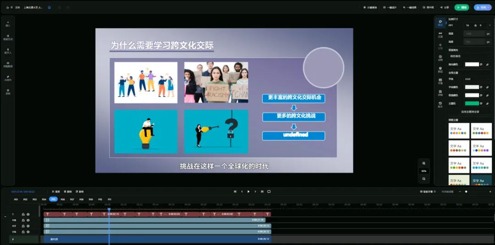The image size is (495, 245).
Task: Click the 背景颜色 color swatch
Action: pyautogui.click(x=472, y=95)
